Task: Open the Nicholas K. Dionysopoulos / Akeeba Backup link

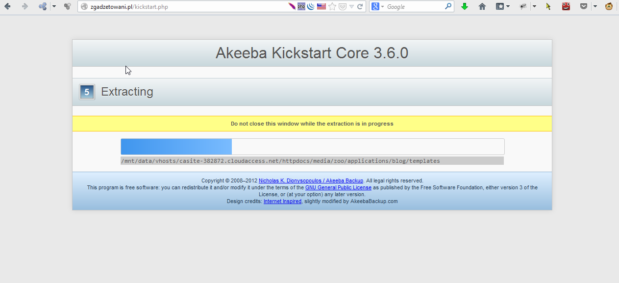Action: (x=311, y=180)
